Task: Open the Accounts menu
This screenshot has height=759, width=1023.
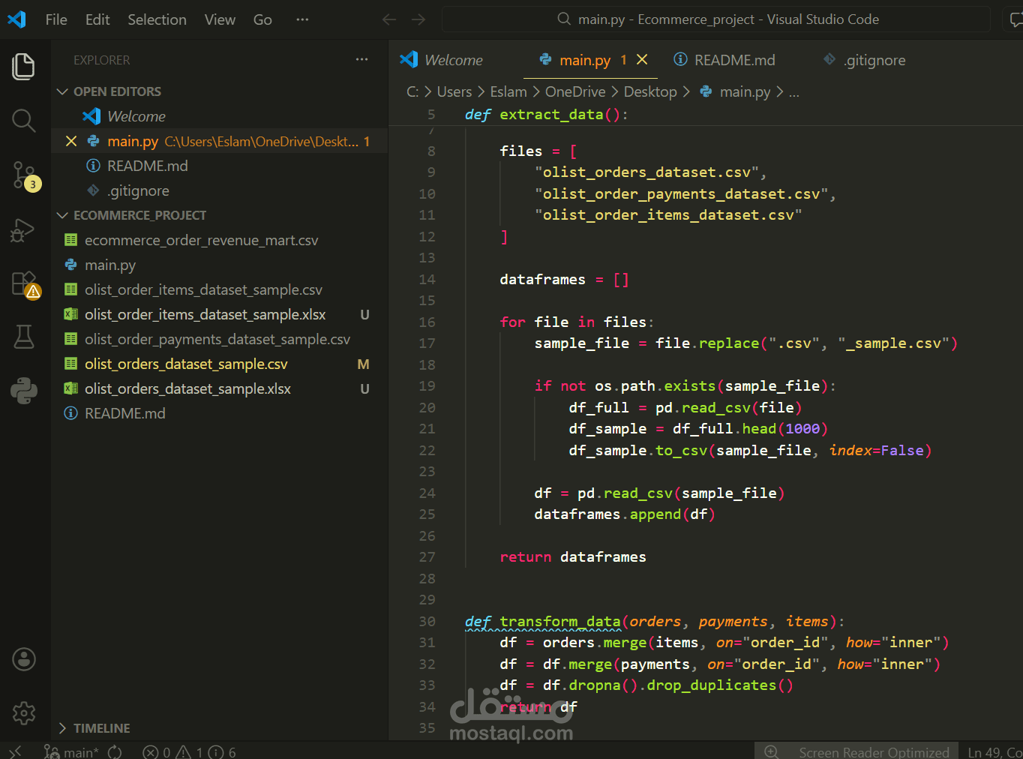Action: click(x=24, y=659)
